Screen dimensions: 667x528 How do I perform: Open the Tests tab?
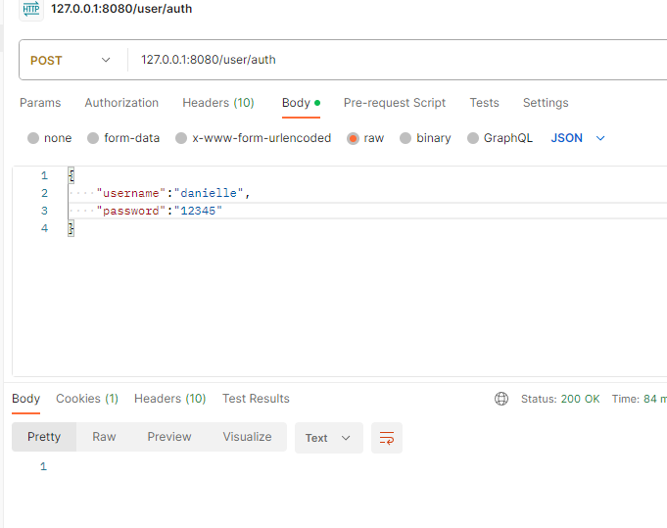(x=484, y=103)
